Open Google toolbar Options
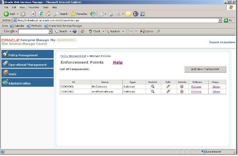The image size is (238, 156). point(147,31)
